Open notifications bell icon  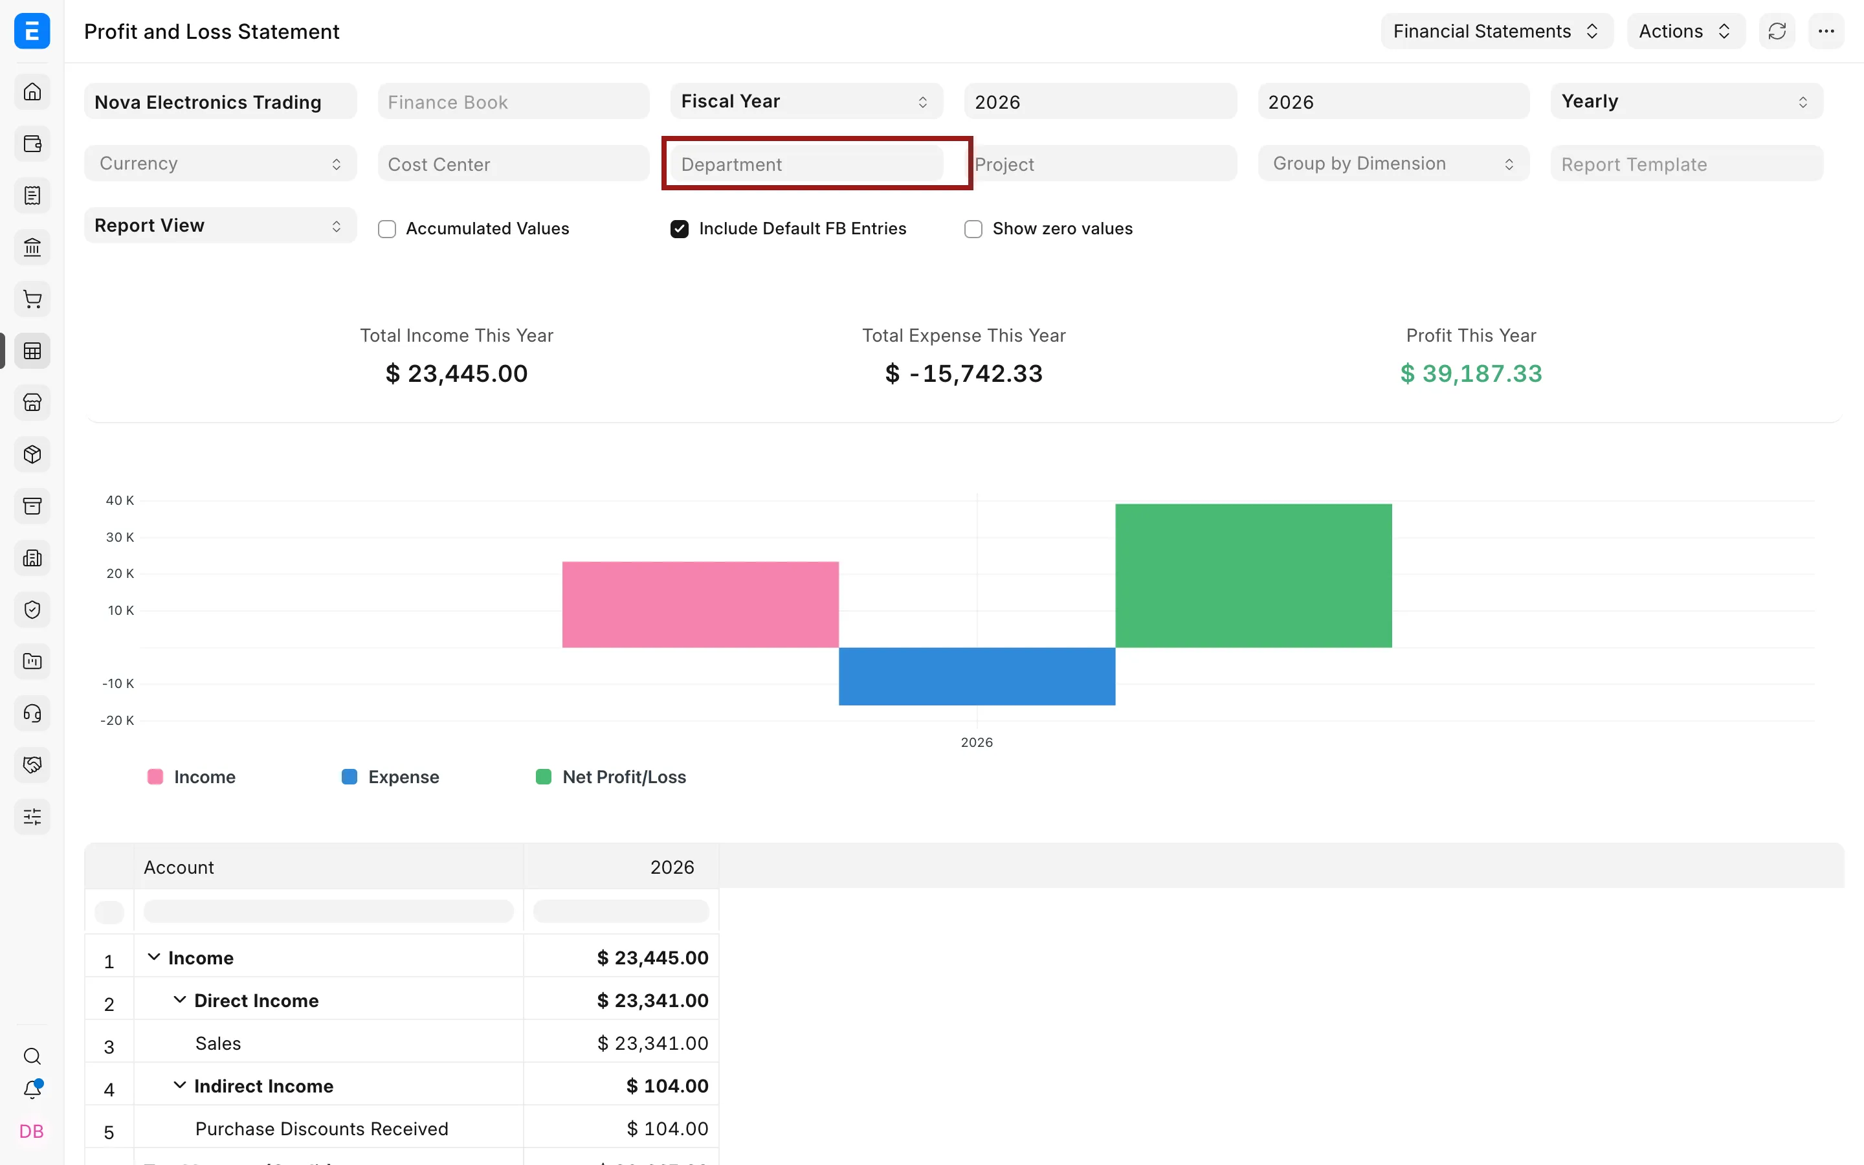pyautogui.click(x=32, y=1089)
